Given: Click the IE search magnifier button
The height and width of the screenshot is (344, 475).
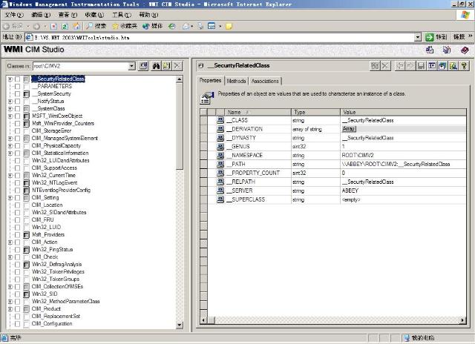Looking at the screenshot, I should coord(96,27).
